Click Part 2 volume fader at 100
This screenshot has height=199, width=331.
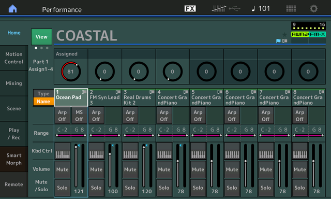click(x=110, y=166)
